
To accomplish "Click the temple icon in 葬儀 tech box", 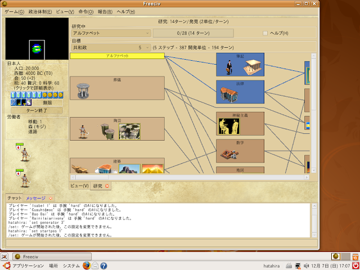I will (83, 91).
